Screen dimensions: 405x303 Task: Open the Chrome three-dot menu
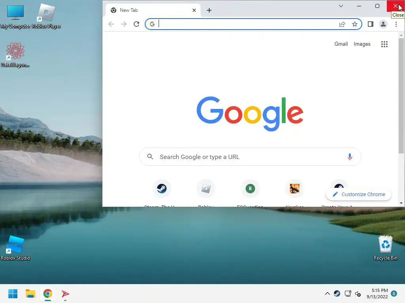[396, 24]
